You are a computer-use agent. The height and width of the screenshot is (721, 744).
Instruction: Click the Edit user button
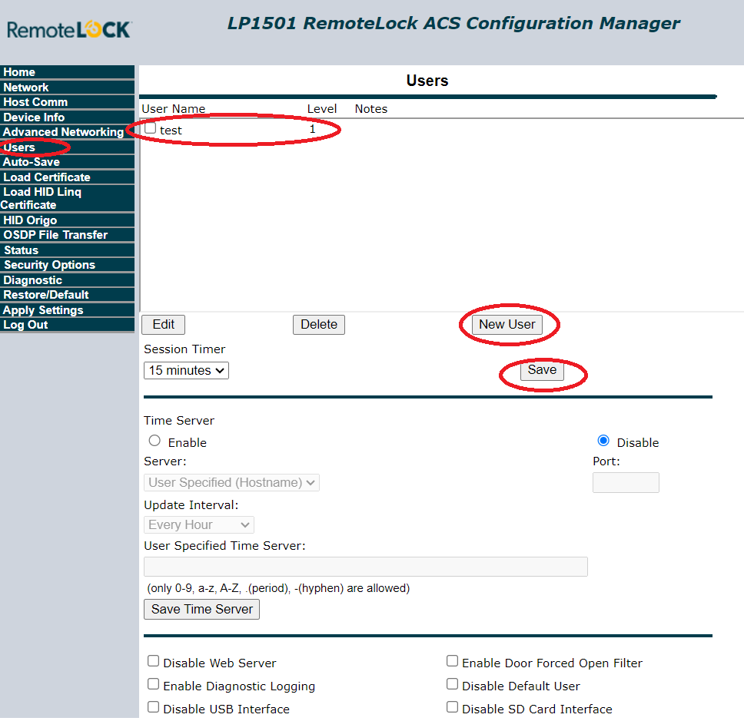click(x=163, y=325)
